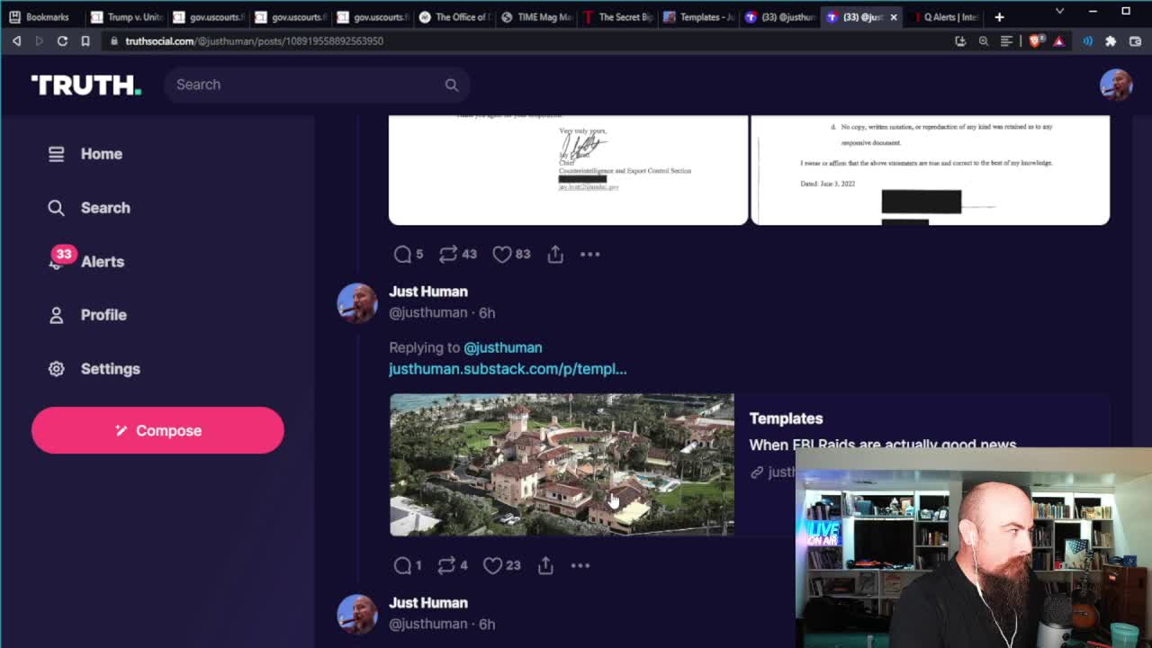This screenshot has width=1152, height=648.
Task: Like the Templates post with 23 likes
Action: (492, 565)
